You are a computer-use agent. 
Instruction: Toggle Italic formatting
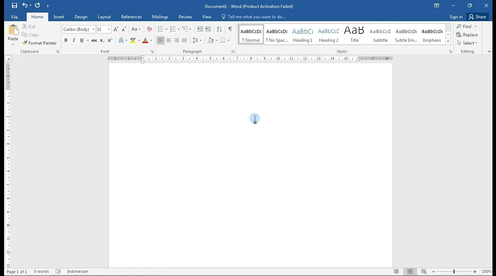[x=74, y=40]
